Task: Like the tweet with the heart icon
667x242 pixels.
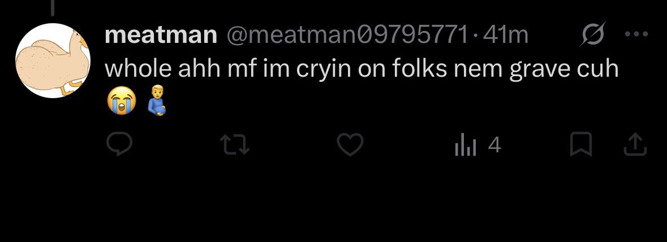Action: pyautogui.click(x=350, y=144)
